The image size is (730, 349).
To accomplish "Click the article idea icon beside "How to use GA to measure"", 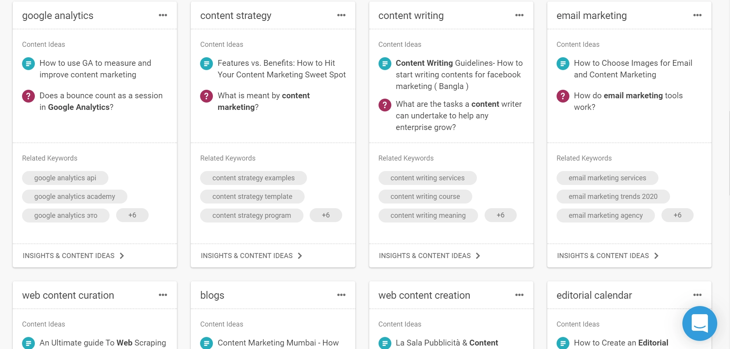I will [x=28, y=63].
